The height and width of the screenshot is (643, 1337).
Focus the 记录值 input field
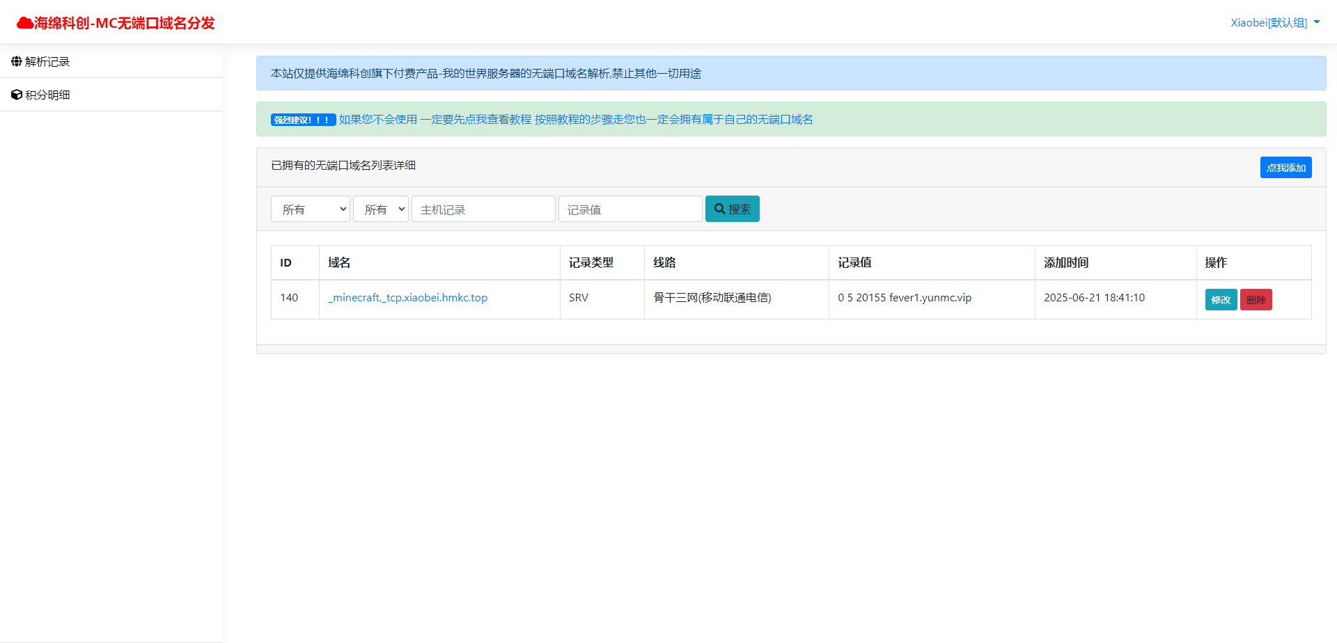click(630, 209)
